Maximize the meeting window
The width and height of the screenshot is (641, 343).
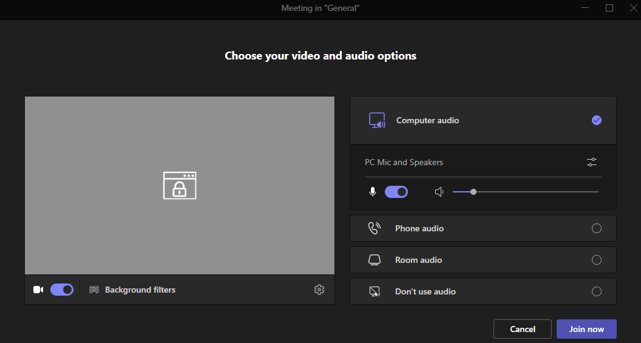click(x=609, y=8)
